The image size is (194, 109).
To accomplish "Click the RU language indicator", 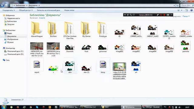I will (165, 107).
